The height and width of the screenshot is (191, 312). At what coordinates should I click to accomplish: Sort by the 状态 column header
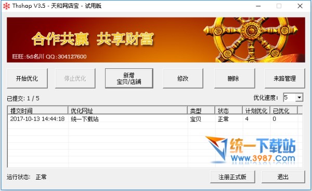tap(229, 111)
